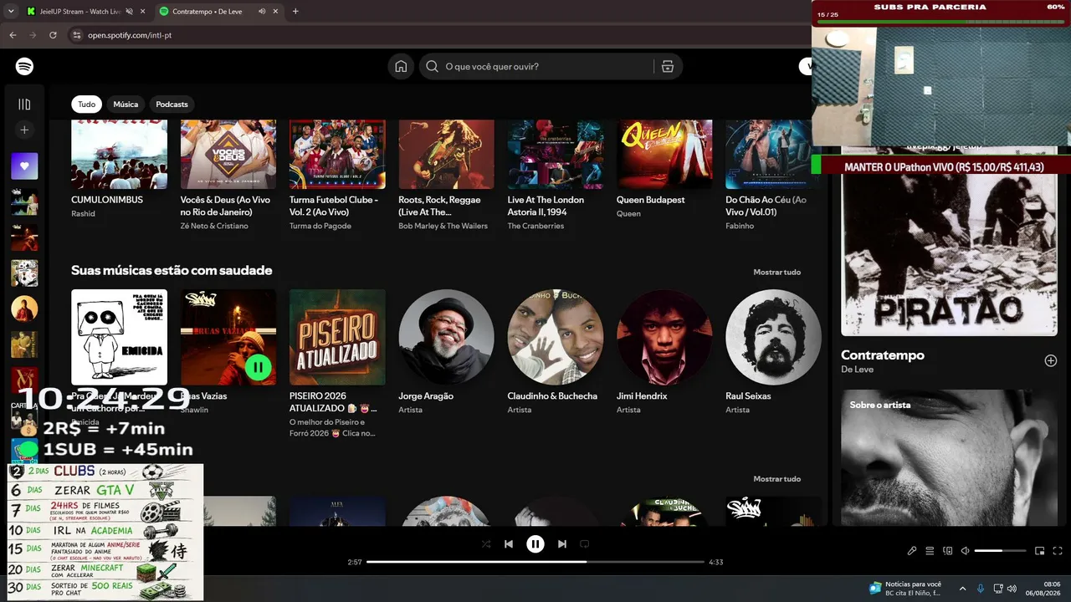Click the Spotify logo

click(24, 67)
